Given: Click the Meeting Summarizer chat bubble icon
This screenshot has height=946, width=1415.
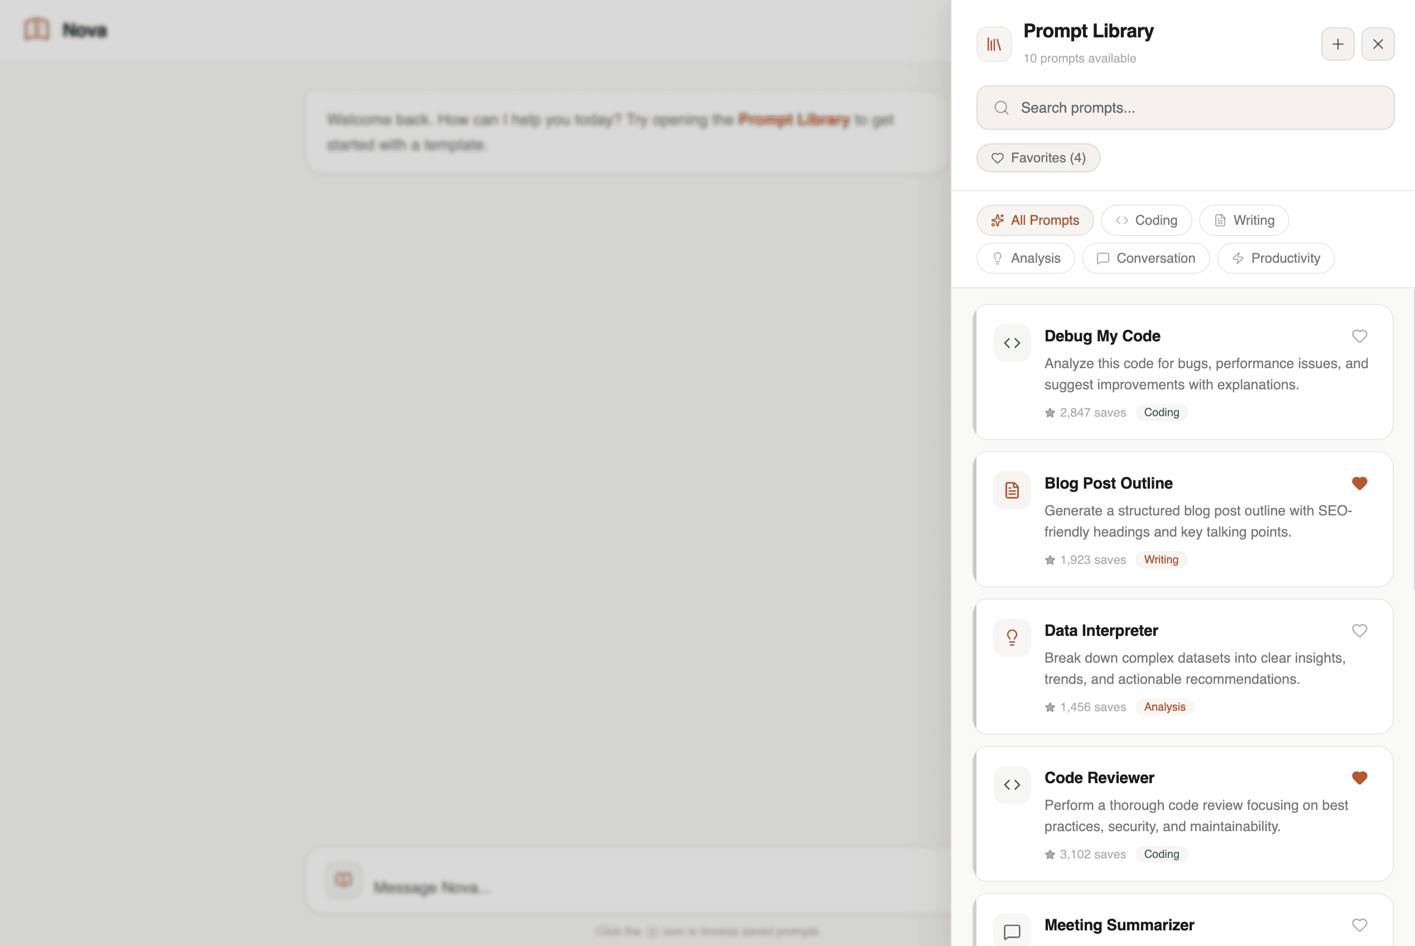Looking at the screenshot, I should pos(1012,931).
